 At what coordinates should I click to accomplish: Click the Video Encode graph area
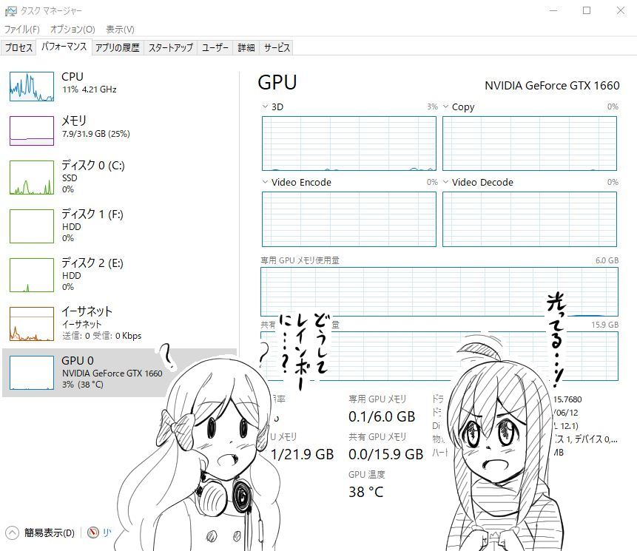click(349, 219)
